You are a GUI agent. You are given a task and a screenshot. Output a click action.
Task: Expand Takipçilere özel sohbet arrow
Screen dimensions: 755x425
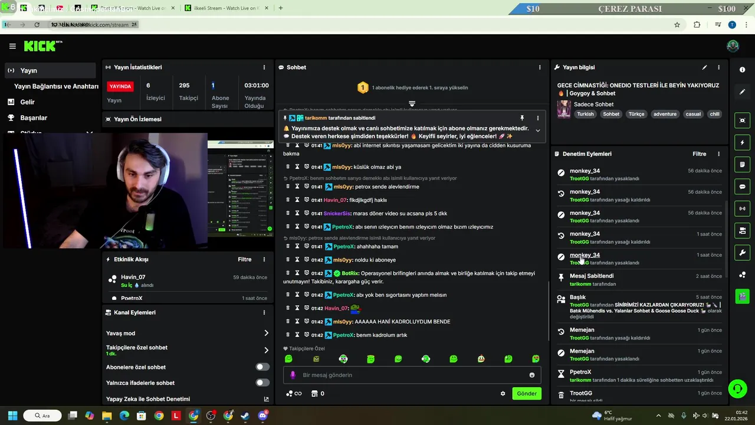tap(266, 350)
